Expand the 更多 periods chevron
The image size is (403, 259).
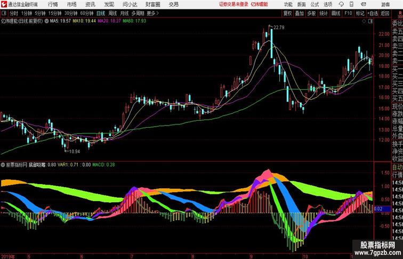click(153, 13)
